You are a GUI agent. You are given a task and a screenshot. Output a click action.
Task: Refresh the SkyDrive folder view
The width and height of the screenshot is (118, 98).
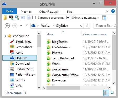(x=87, y=26)
